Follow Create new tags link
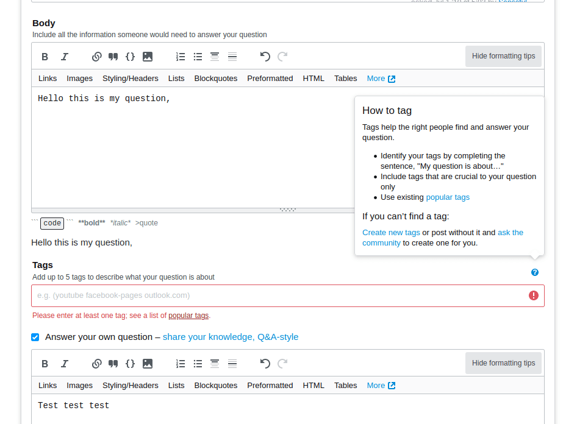Screen dimensions: 577x424 point(391,233)
